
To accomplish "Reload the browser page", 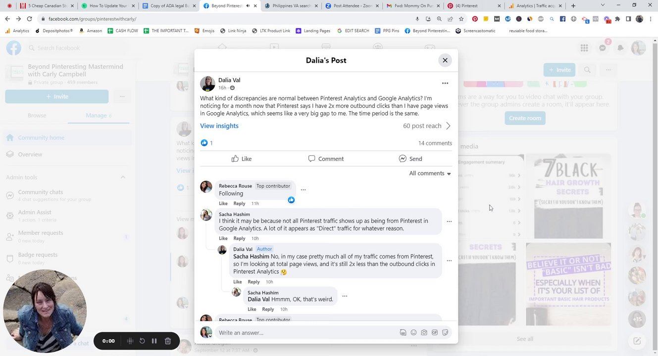I will tap(29, 19).
